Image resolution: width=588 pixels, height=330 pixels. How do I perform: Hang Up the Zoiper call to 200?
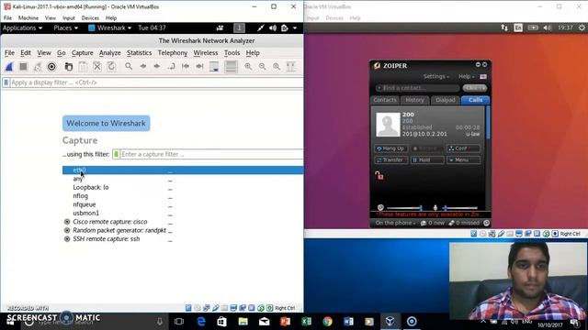(390, 148)
